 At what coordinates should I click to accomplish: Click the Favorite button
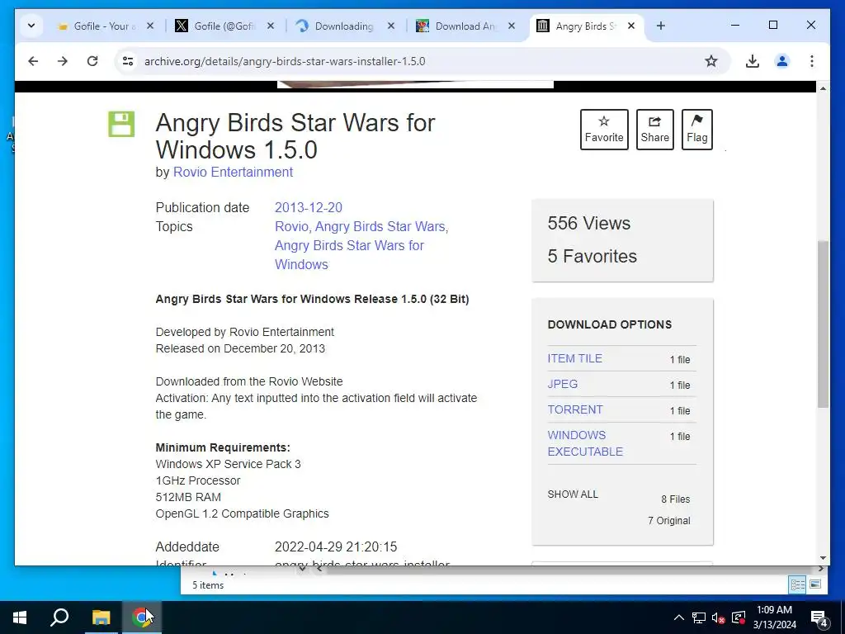point(604,130)
